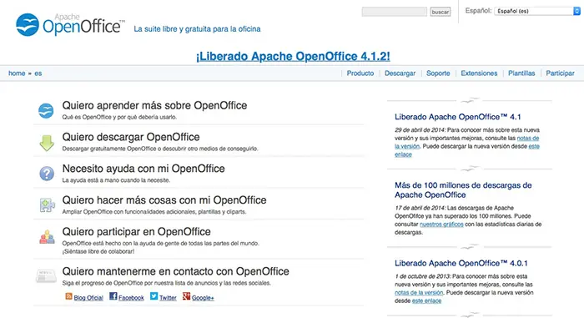Click the text 'Qué es OpenOffice y por qué debería usarlo.'
Viewport: 584px width, 318px height.
coord(119,117)
